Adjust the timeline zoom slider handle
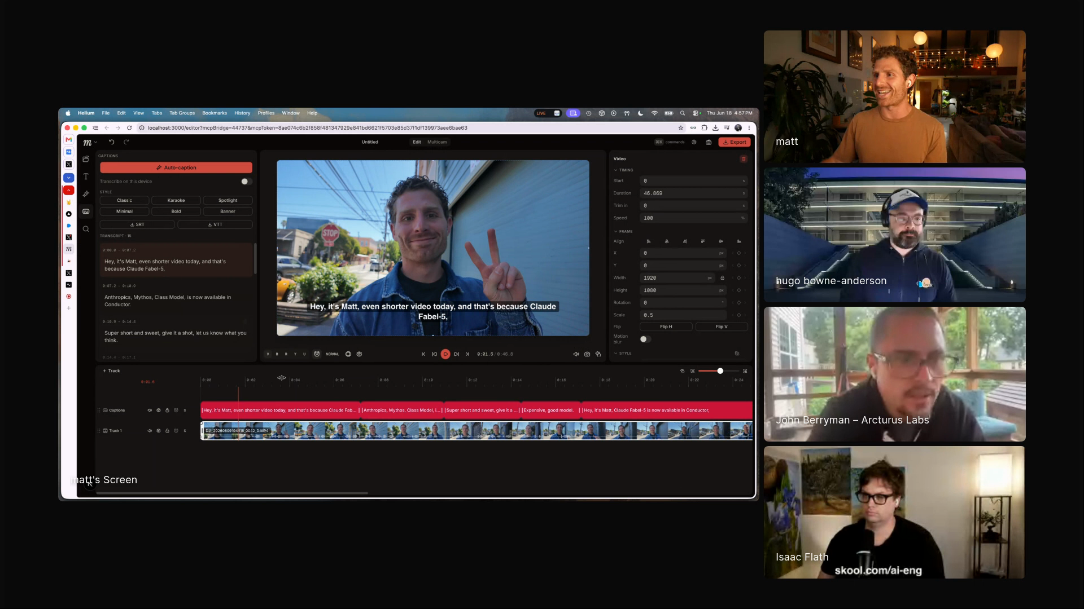Screen dimensions: 1084x609 click(x=720, y=371)
